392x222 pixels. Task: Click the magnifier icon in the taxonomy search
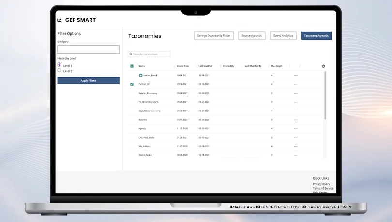[131, 54]
